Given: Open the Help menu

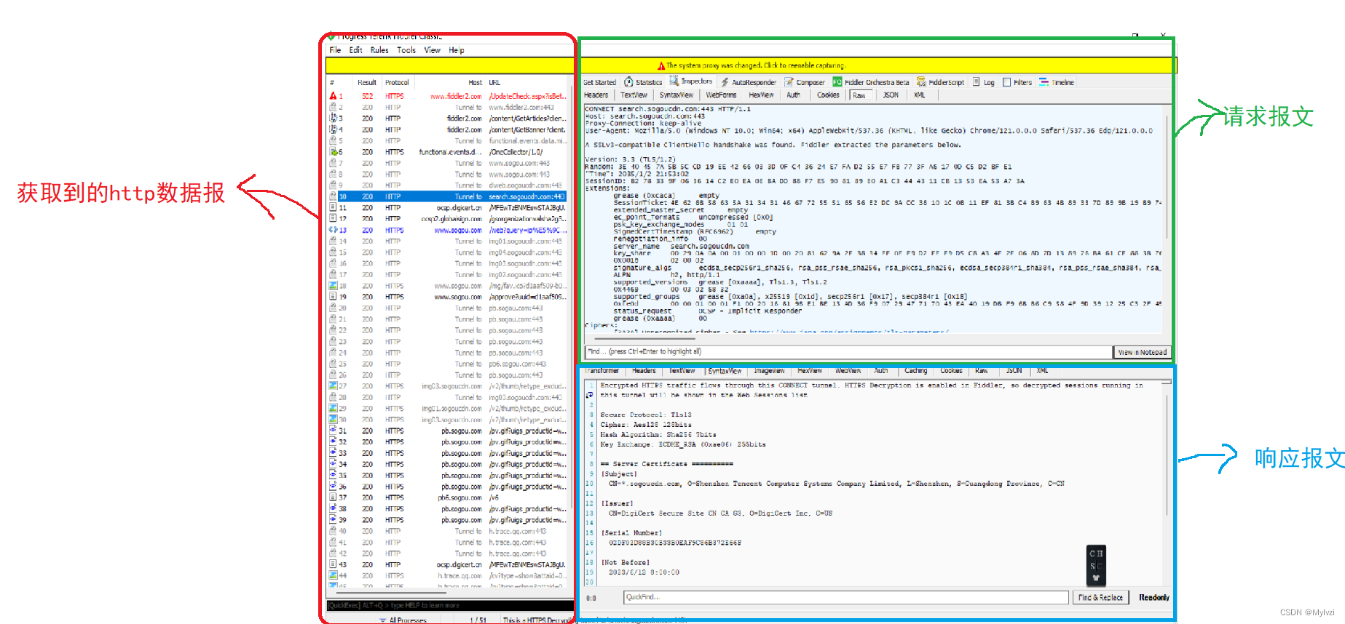Looking at the screenshot, I should 457,50.
